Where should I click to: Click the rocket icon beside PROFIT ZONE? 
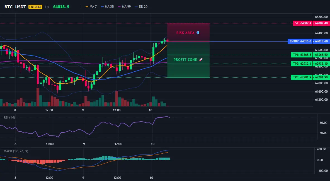point(201,60)
